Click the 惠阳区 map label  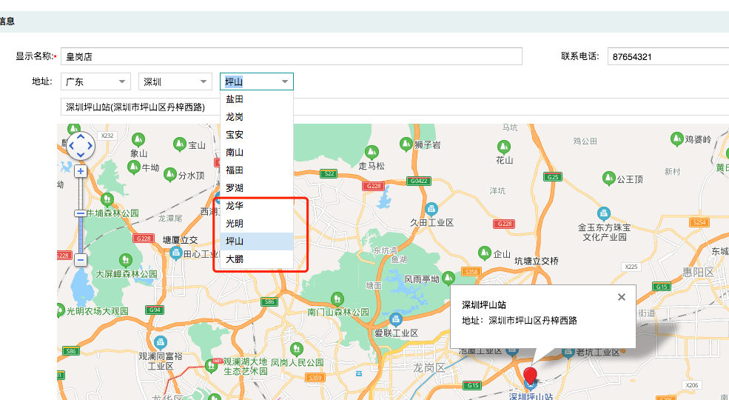[698, 272]
